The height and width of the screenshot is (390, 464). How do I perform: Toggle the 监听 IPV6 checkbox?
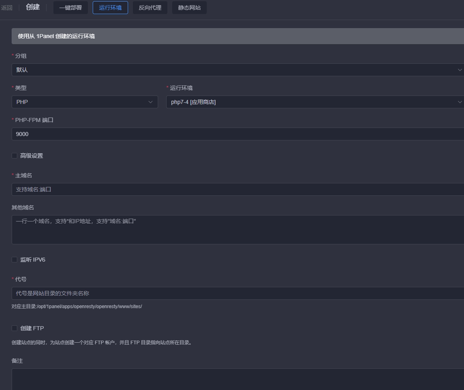tap(14, 260)
